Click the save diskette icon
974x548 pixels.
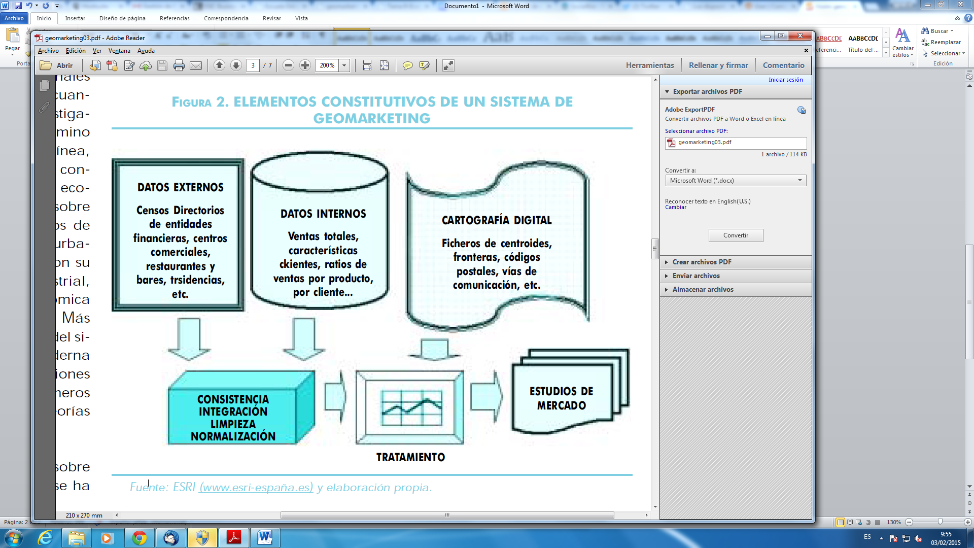tap(162, 65)
